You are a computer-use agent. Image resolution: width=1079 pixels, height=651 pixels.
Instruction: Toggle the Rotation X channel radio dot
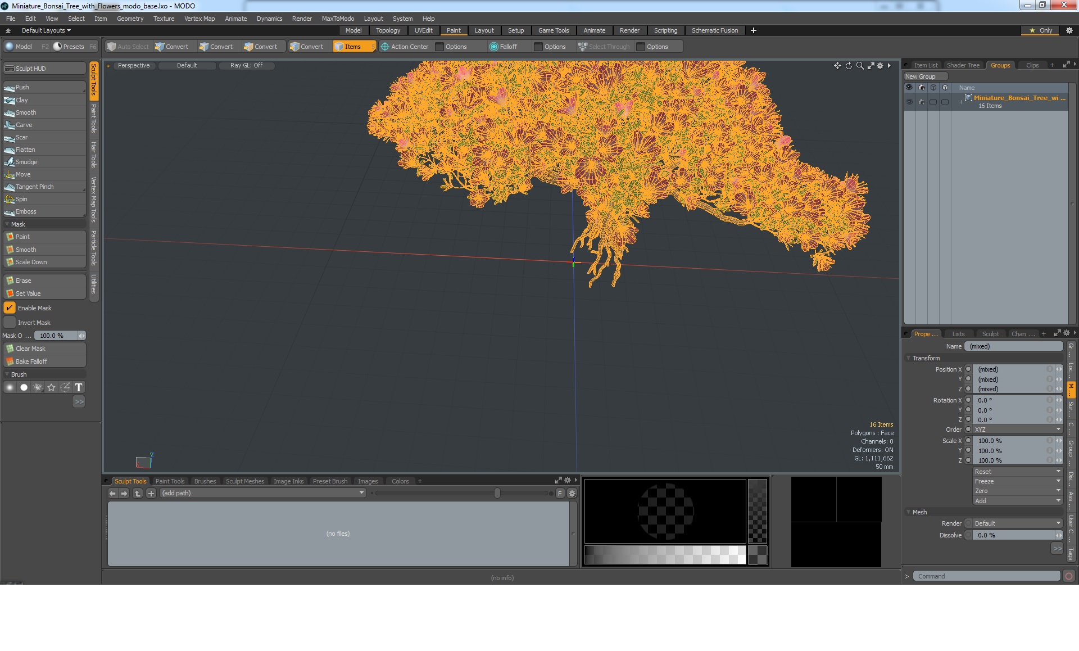(968, 400)
